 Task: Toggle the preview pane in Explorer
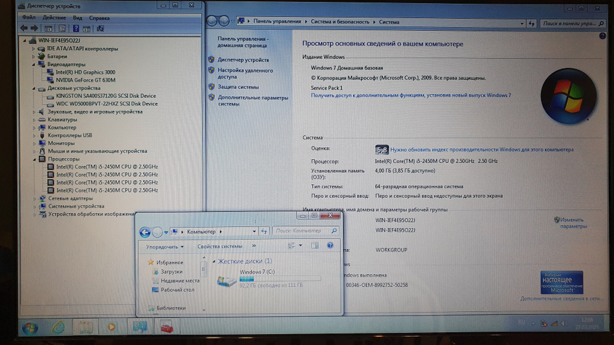314,245
